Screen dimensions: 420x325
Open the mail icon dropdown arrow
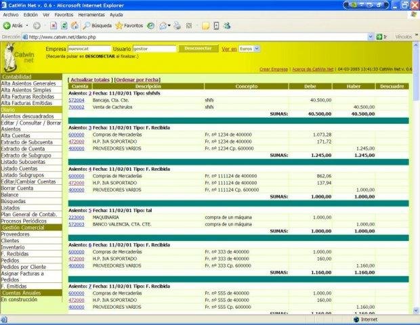169,26
